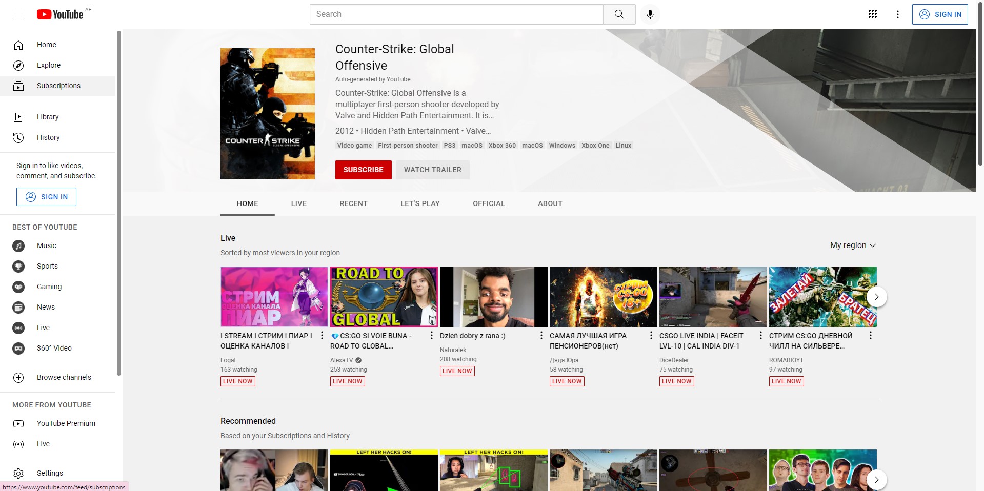The height and width of the screenshot is (491, 984).
Task: Click the Browse channels plus icon
Action: (18, 378)
